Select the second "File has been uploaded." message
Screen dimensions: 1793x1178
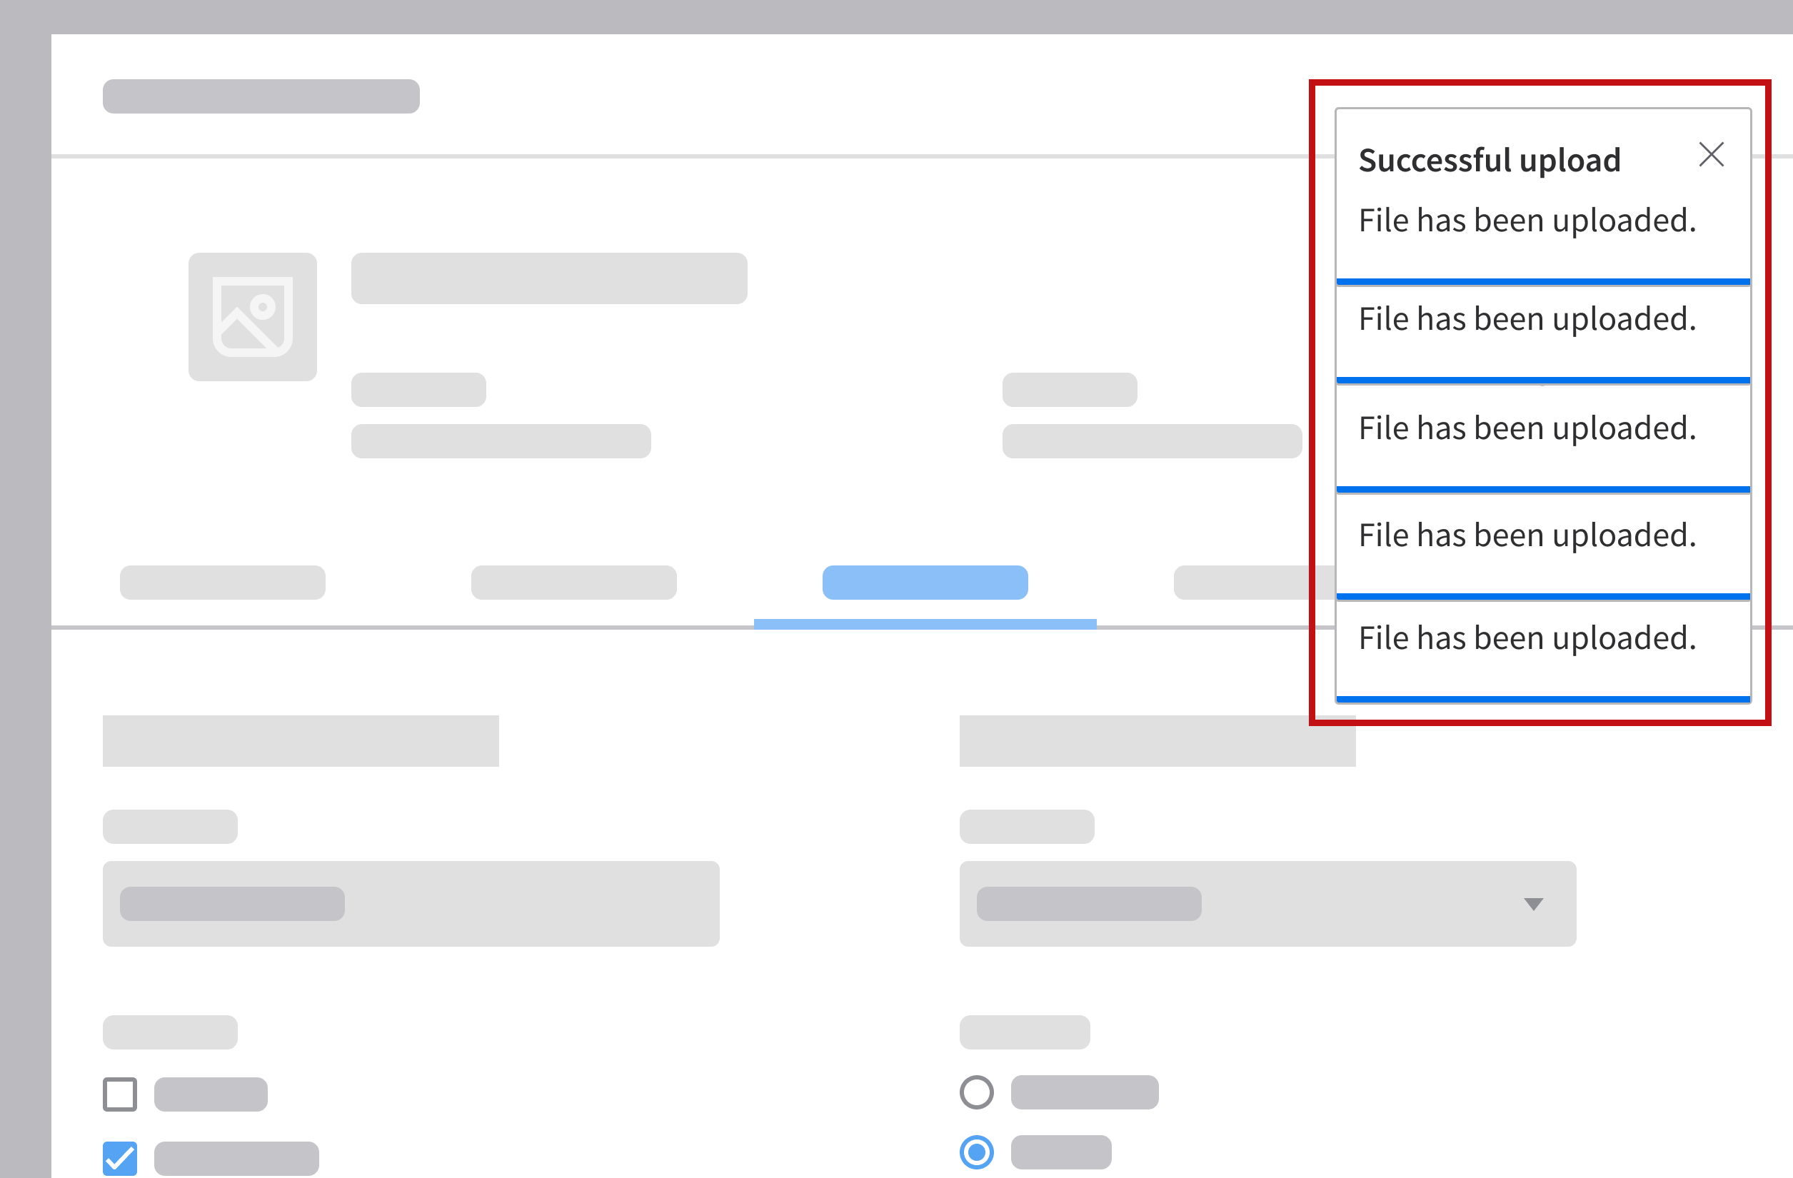(1527, 319)
